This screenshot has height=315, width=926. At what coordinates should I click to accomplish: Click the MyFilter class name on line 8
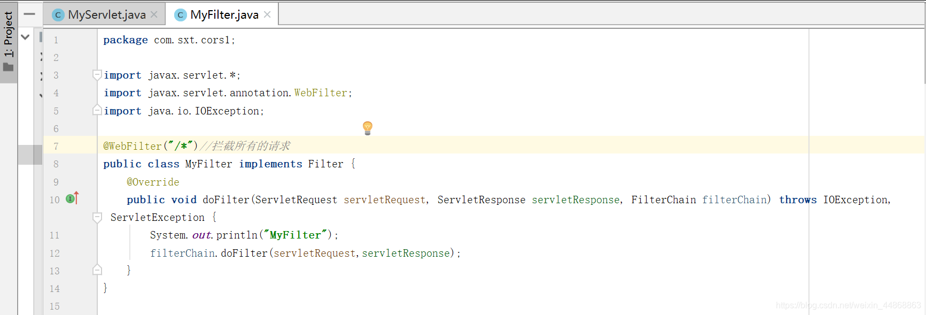click(209, 164)
